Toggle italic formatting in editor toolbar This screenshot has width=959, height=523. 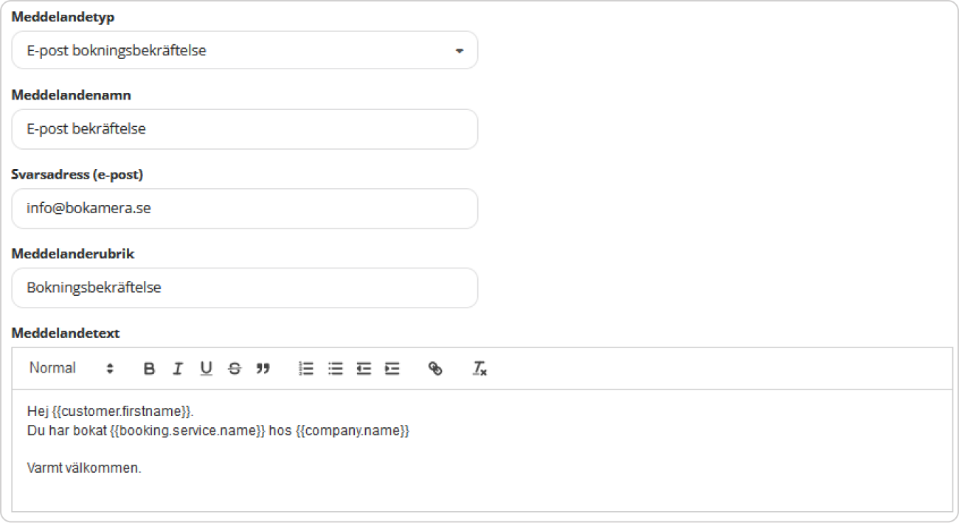(x=177, y=369)
